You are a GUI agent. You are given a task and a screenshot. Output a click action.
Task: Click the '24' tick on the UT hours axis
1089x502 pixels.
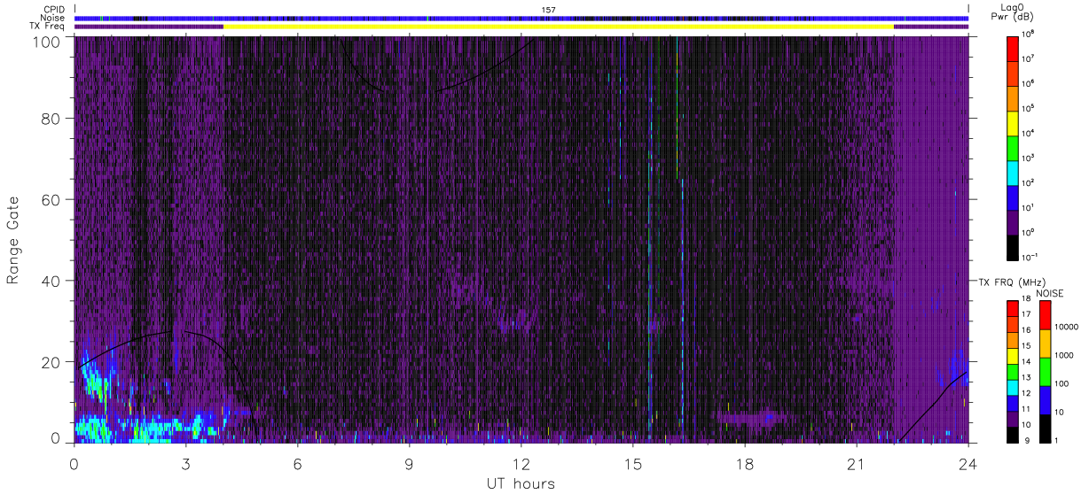pyautogui.click(x=968, y=464)
